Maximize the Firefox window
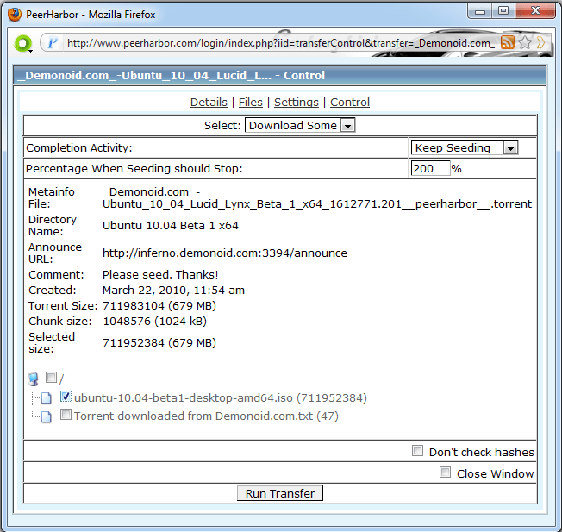The height and width of the screenshot is (532, 562). [x=503, y=11]
